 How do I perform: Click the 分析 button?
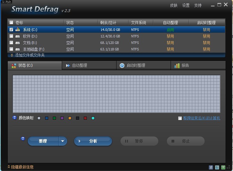click(93, 141)
